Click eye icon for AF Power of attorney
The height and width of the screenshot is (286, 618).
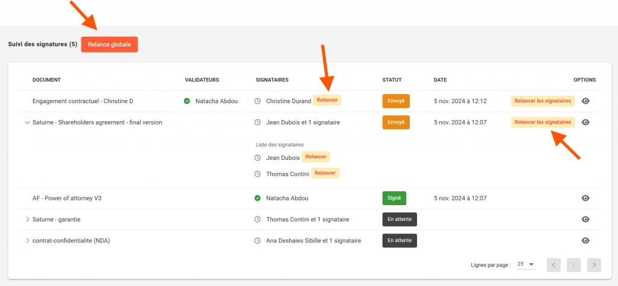coord(585,198)
